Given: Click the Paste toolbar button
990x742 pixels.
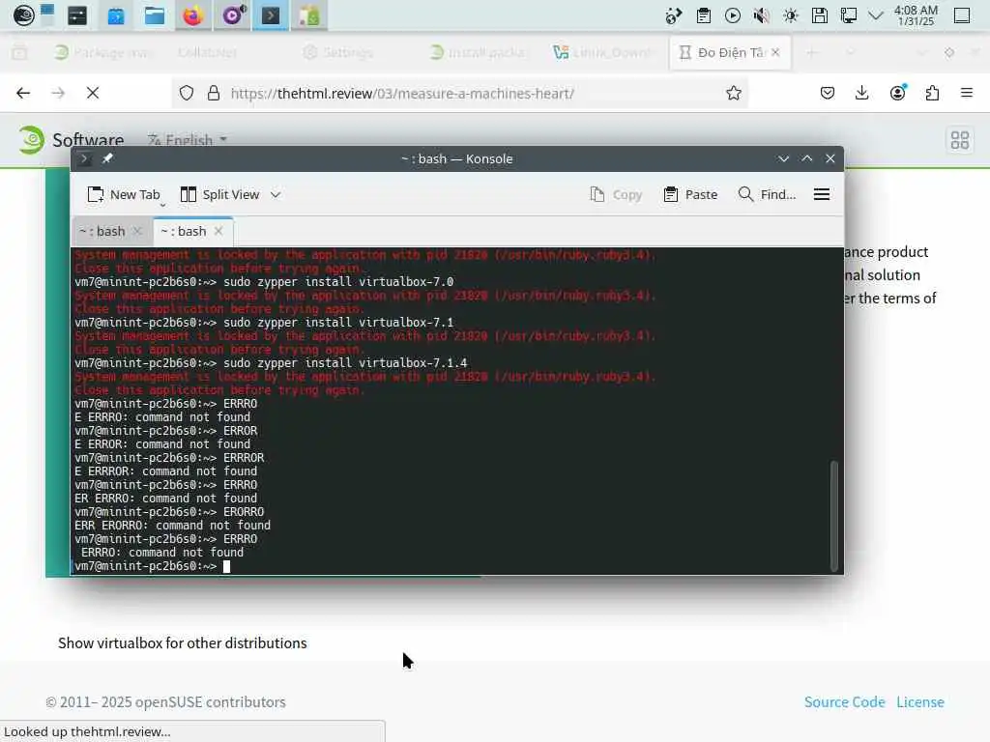Looking at the screenshot, I should click(690, 194).
